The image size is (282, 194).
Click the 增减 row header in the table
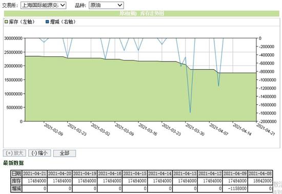point(16,188)
